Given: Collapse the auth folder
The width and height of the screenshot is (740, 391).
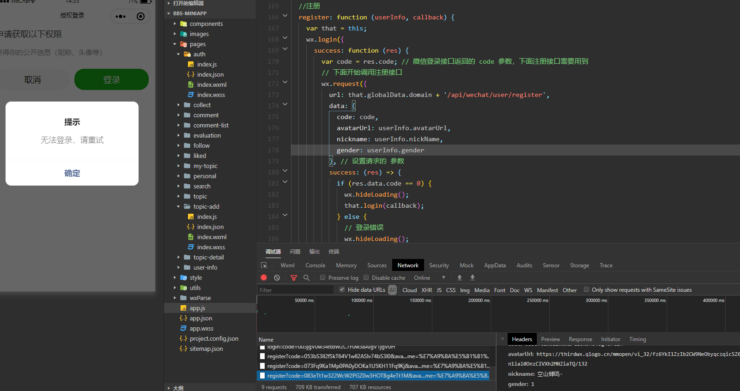Looking at the screenshot, I should (178, 54).
